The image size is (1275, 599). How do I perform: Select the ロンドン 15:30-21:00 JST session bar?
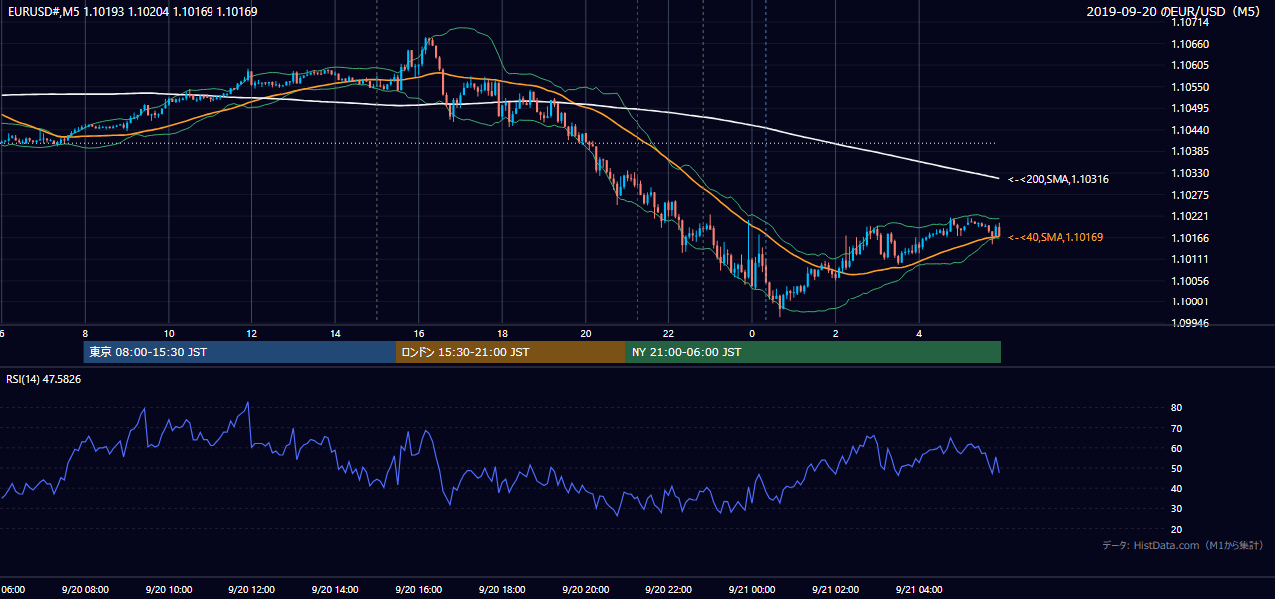[511, 352]
